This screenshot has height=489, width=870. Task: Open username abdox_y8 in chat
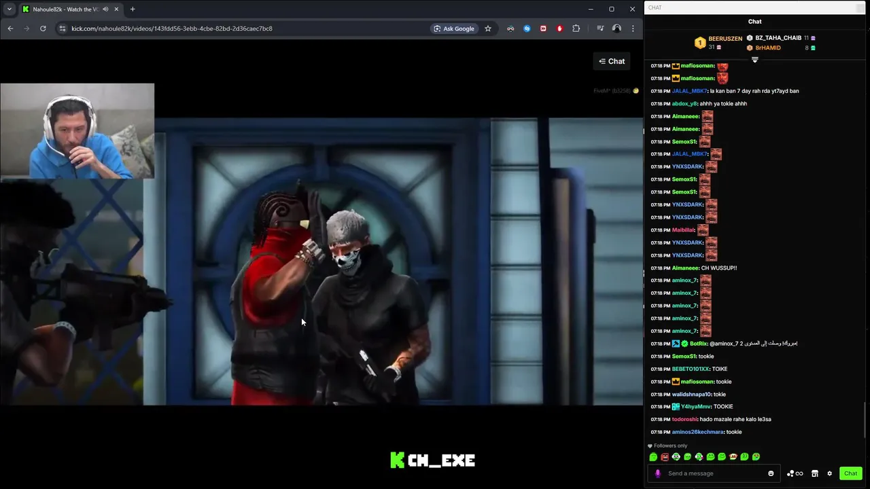[684, 103]
